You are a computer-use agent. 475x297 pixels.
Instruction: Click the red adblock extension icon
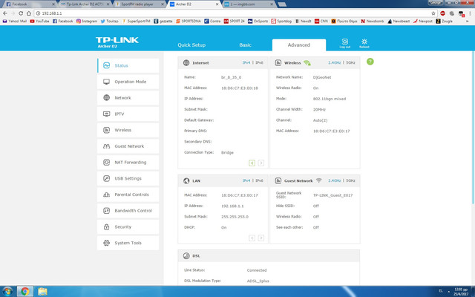click(442, 13)
